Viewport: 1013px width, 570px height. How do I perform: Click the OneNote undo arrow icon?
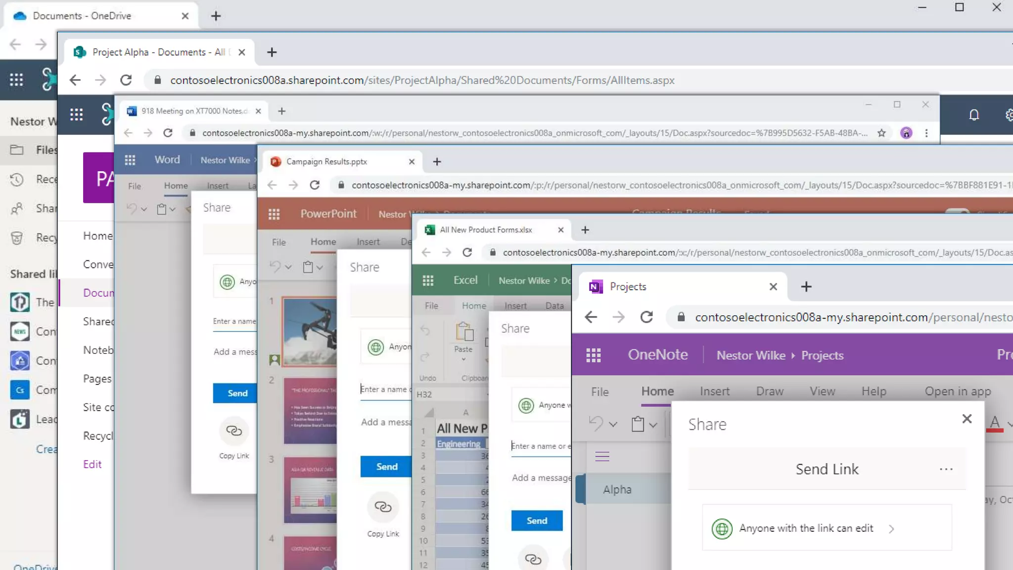(596, 424)
